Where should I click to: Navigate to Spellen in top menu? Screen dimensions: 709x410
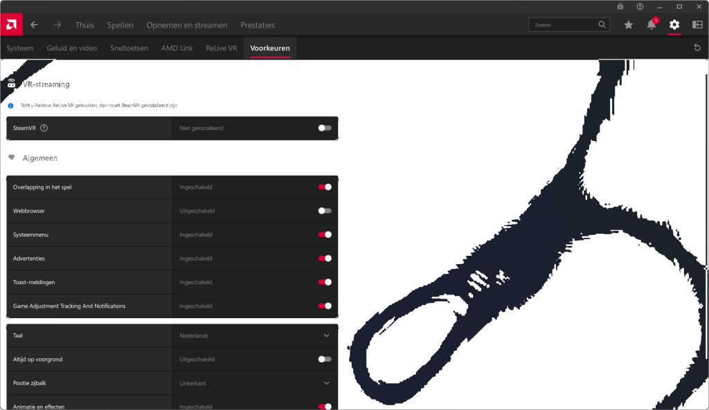(120, 25)
